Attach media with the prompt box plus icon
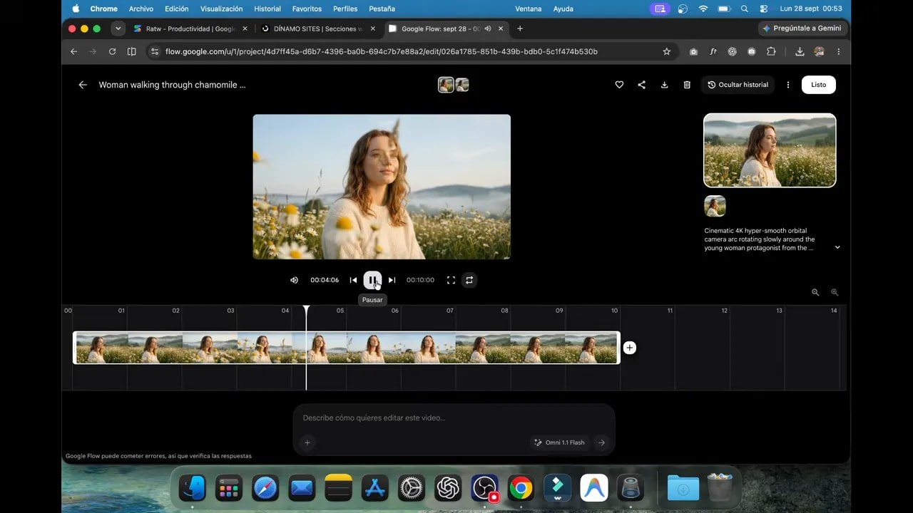Image resolution: width=913 pixels, height=513 pixels. pyautogui.click(x=307, y=442)
